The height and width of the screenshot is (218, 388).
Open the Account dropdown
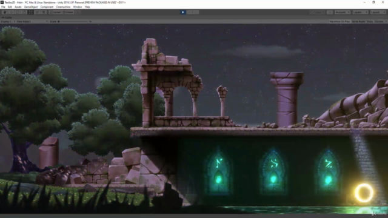pos(343,12)
